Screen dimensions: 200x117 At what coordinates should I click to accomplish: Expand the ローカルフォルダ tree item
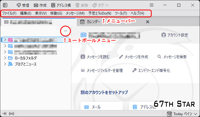click(5, 58)
